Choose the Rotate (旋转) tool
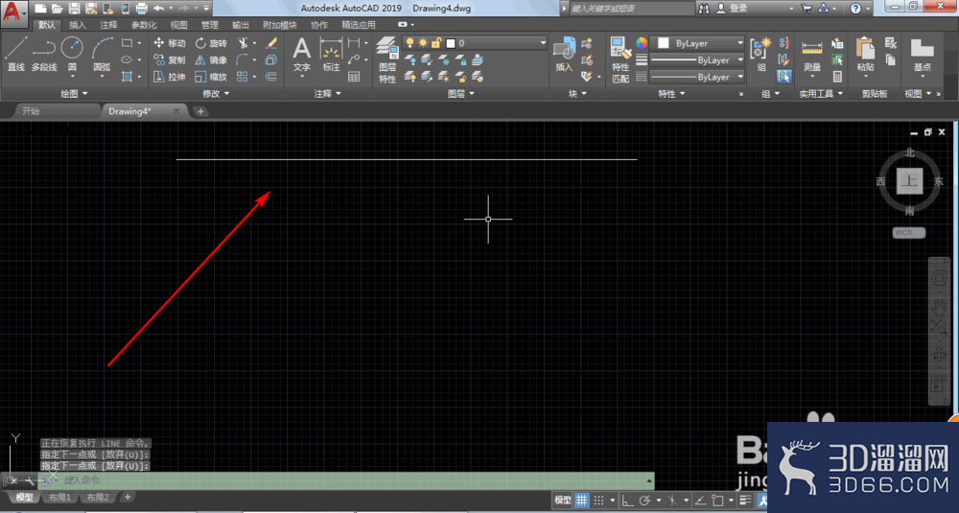Image resolution: width=959 pixels, height=513 pixels. [211, 43]
